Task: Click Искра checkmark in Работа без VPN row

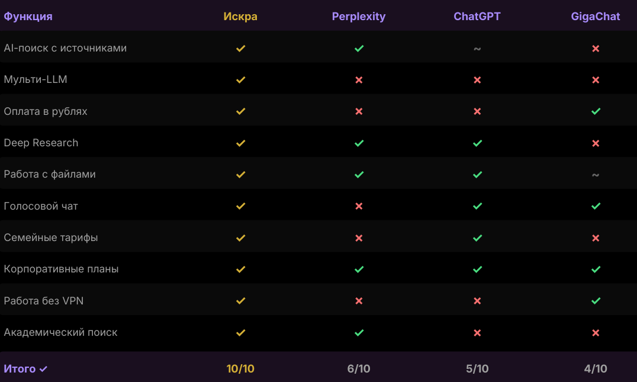Action: pos(240,301)
